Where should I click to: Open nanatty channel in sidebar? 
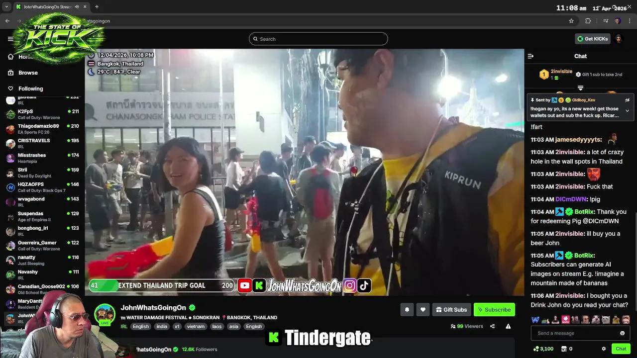[x=42, y=260]
